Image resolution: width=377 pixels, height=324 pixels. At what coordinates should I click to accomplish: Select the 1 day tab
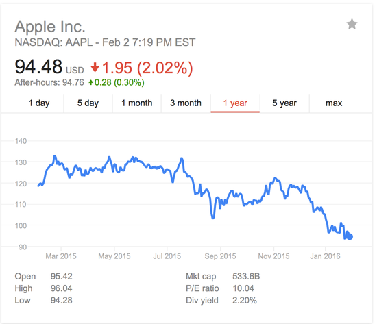tap(39, 103)
